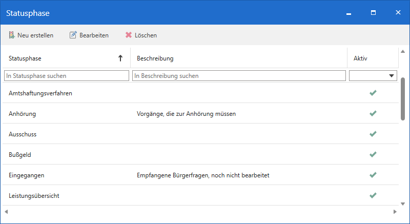This screenshot has height=224, width=410.
Task: Toggle Aktiv checkmark for Bußgeld row
Action: pyautogui.click(x=373, y=154)
